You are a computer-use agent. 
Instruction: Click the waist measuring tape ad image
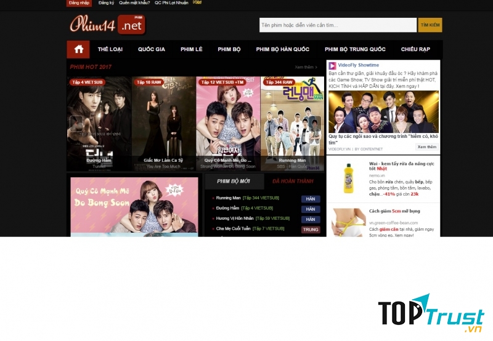pos(348,222)
